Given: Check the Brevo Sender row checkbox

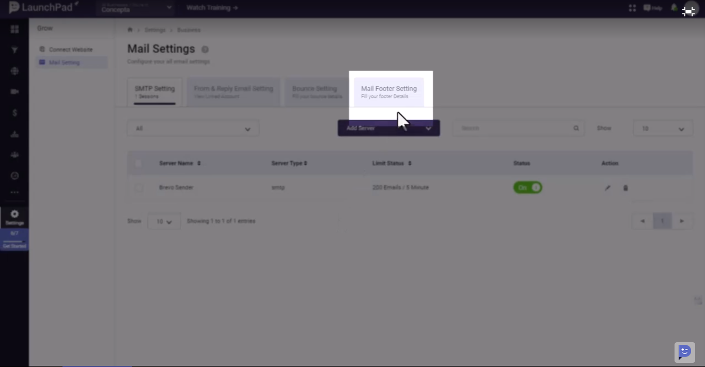Looking at the screenshot, I should pos(138,188).
